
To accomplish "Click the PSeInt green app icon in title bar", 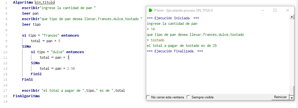I will click(151, 10).
